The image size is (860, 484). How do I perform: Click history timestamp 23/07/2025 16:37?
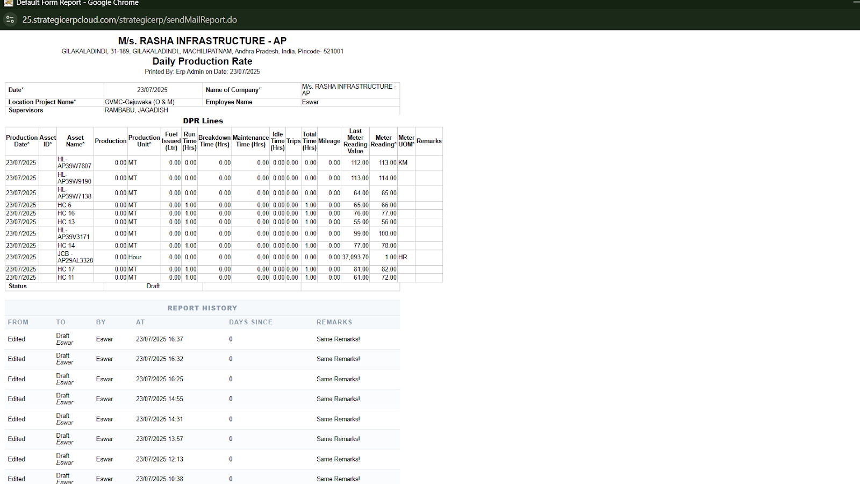tap(160, 339)
